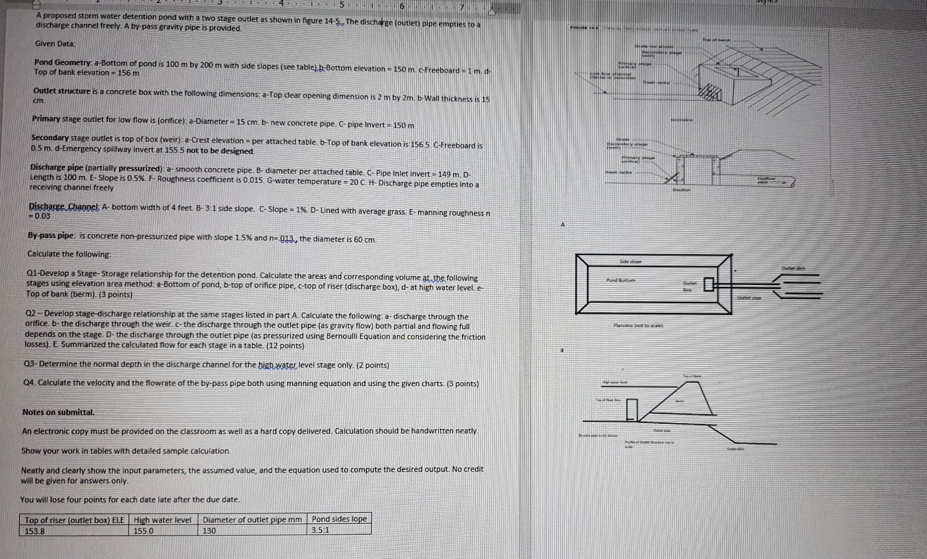The image size is (927, 559).
Task: Click the misspelled '013' in By-pass pipe line
Action: coord(288,239)
